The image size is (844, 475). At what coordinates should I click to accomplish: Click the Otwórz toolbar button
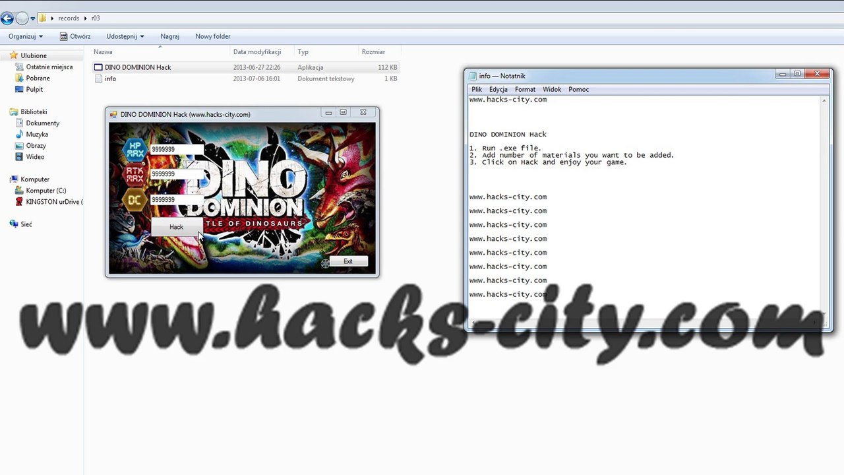(x=75, y=36)
